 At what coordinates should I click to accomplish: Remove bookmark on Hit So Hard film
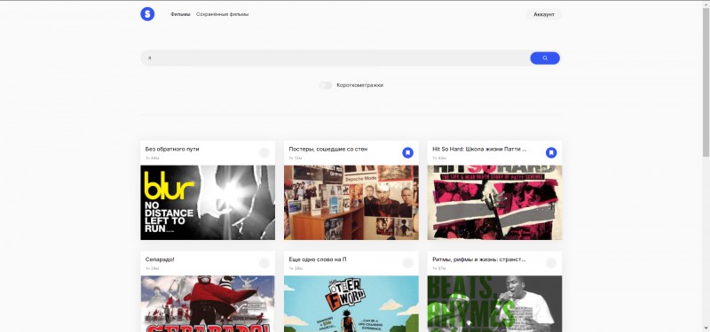tap(551, 152)
